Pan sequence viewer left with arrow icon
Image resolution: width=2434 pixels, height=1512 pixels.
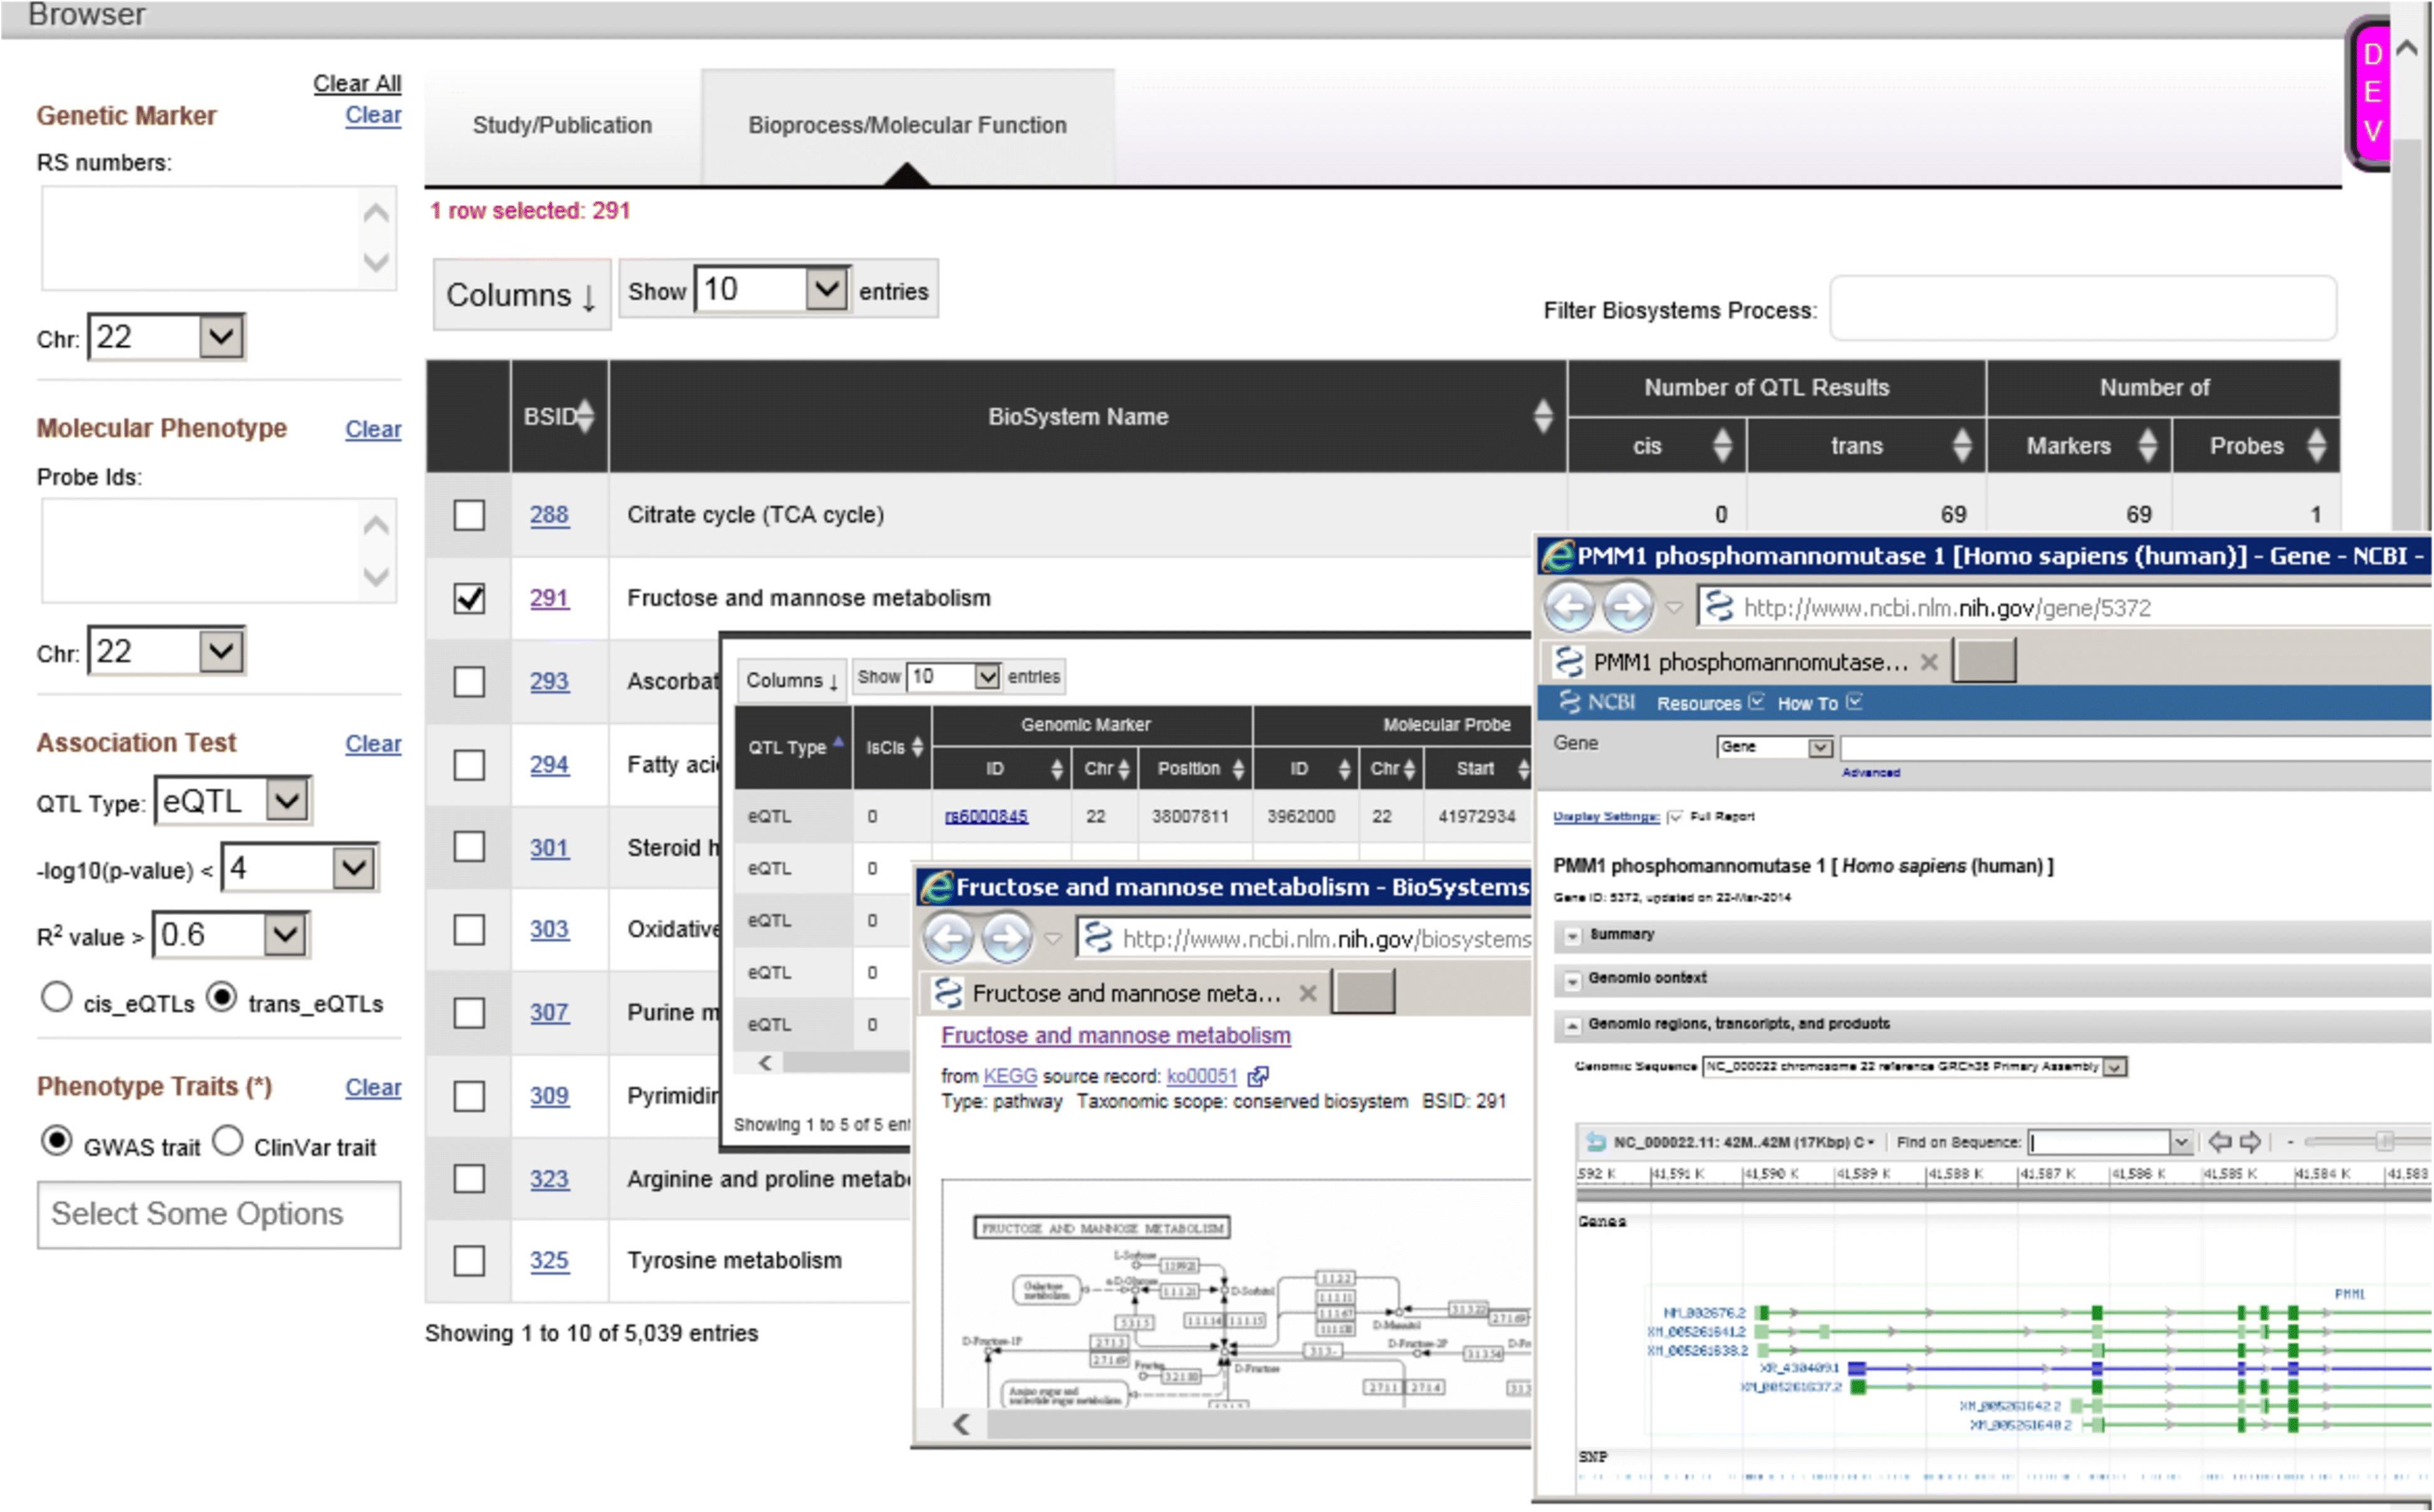click(2219, 1142)
